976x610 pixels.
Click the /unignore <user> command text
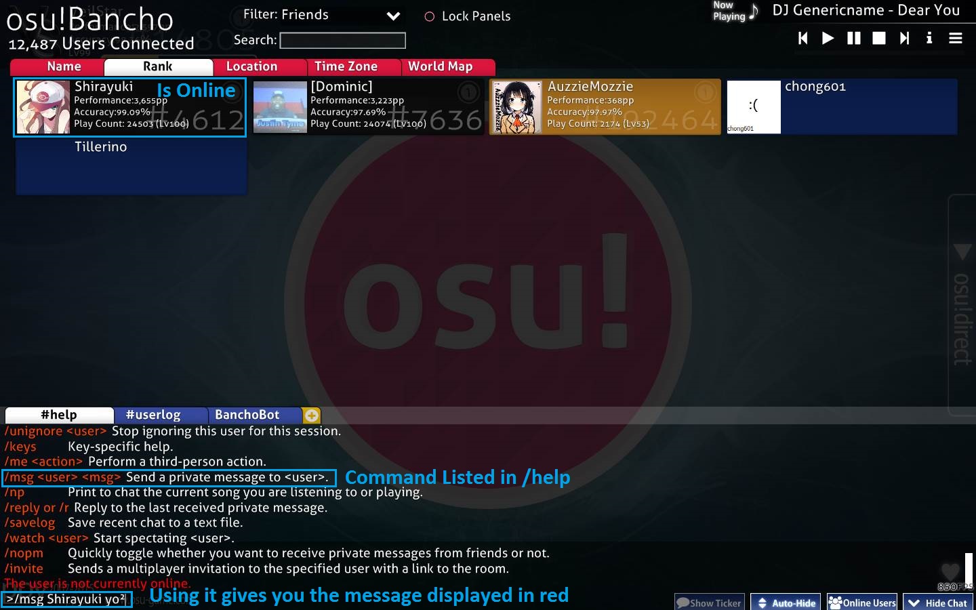tap(56, 431)
